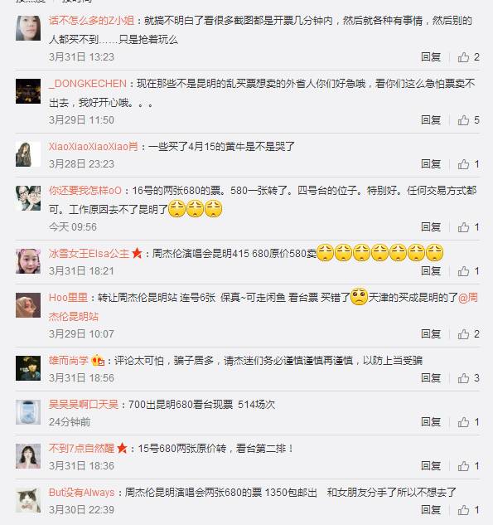Thumbs-up the comment by 雄而尚学
This screenshot has width=493, height=525.
click(468, 378)
